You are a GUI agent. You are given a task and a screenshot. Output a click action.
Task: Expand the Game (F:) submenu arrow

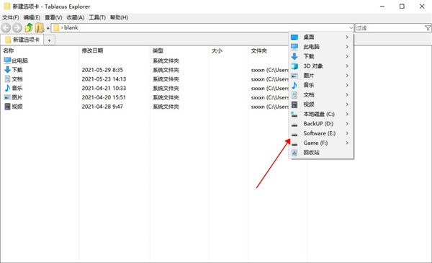click(347, 143)
